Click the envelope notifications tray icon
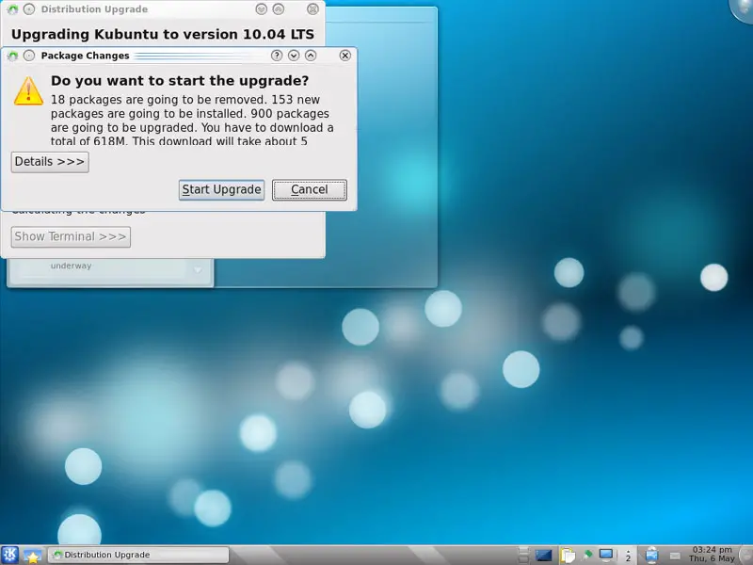 tap(675, 556)
